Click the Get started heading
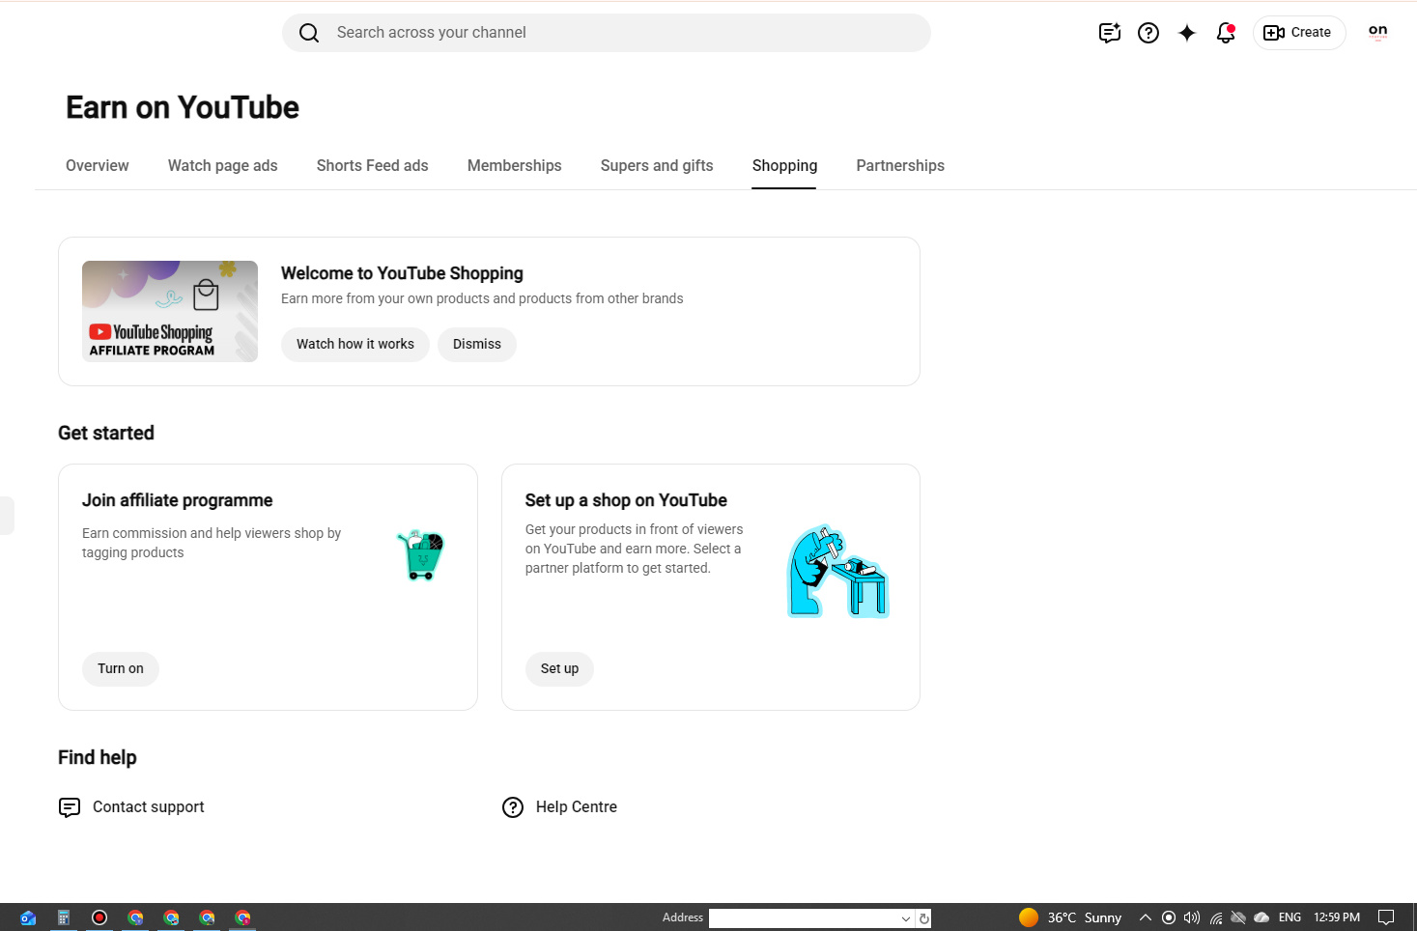This screenshot has width=1417, height=931. click(106, 434)
